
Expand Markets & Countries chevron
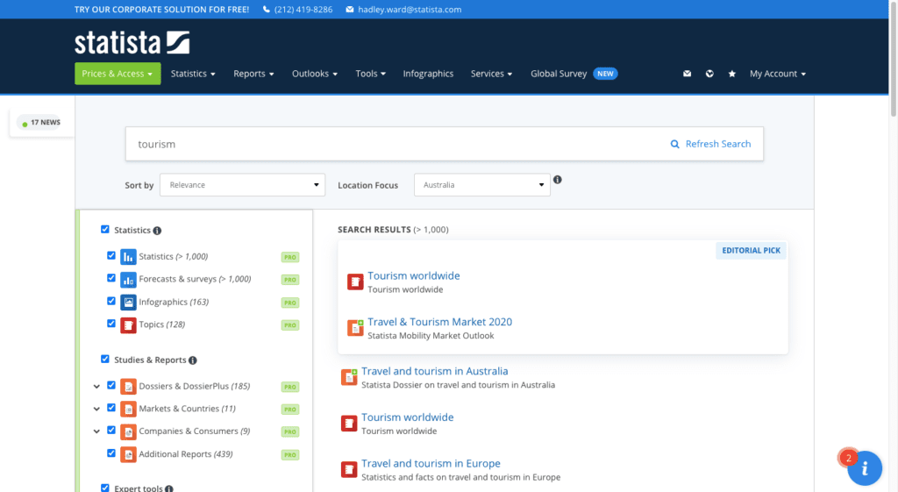pos(96,409)
